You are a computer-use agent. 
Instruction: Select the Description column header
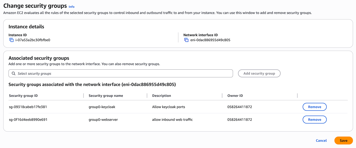pos(161,96)
